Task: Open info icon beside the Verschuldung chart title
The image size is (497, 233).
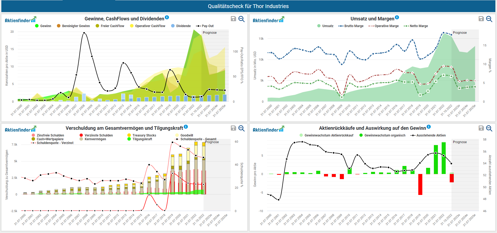Action: (186, 127)
